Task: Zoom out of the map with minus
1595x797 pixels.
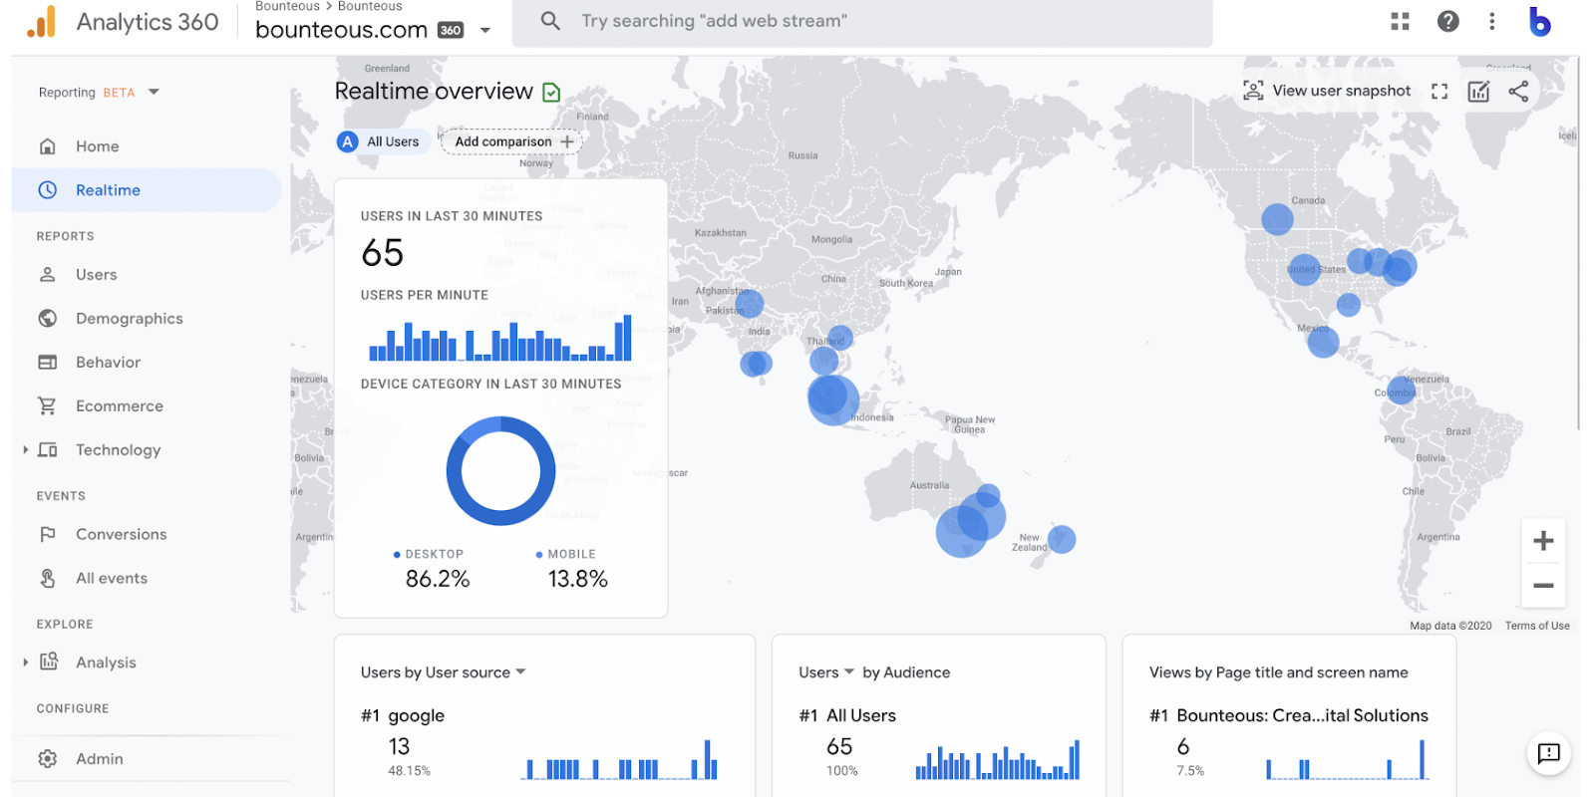Action: tap(1543, 586)
